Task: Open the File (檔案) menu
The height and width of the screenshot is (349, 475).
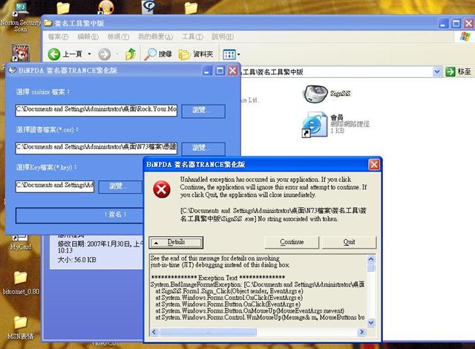Action: click(x=58, y=37)
